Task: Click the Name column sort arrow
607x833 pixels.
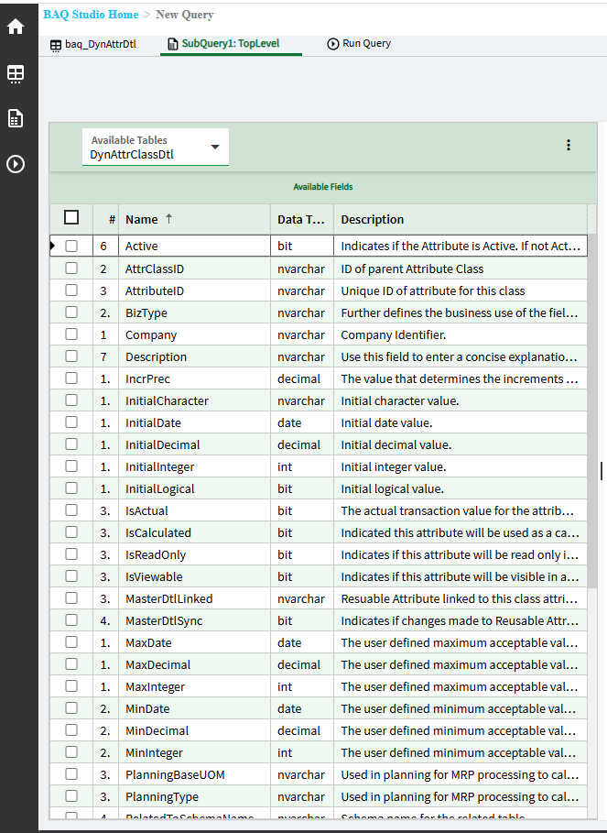Action: click(x=168, y=219)
